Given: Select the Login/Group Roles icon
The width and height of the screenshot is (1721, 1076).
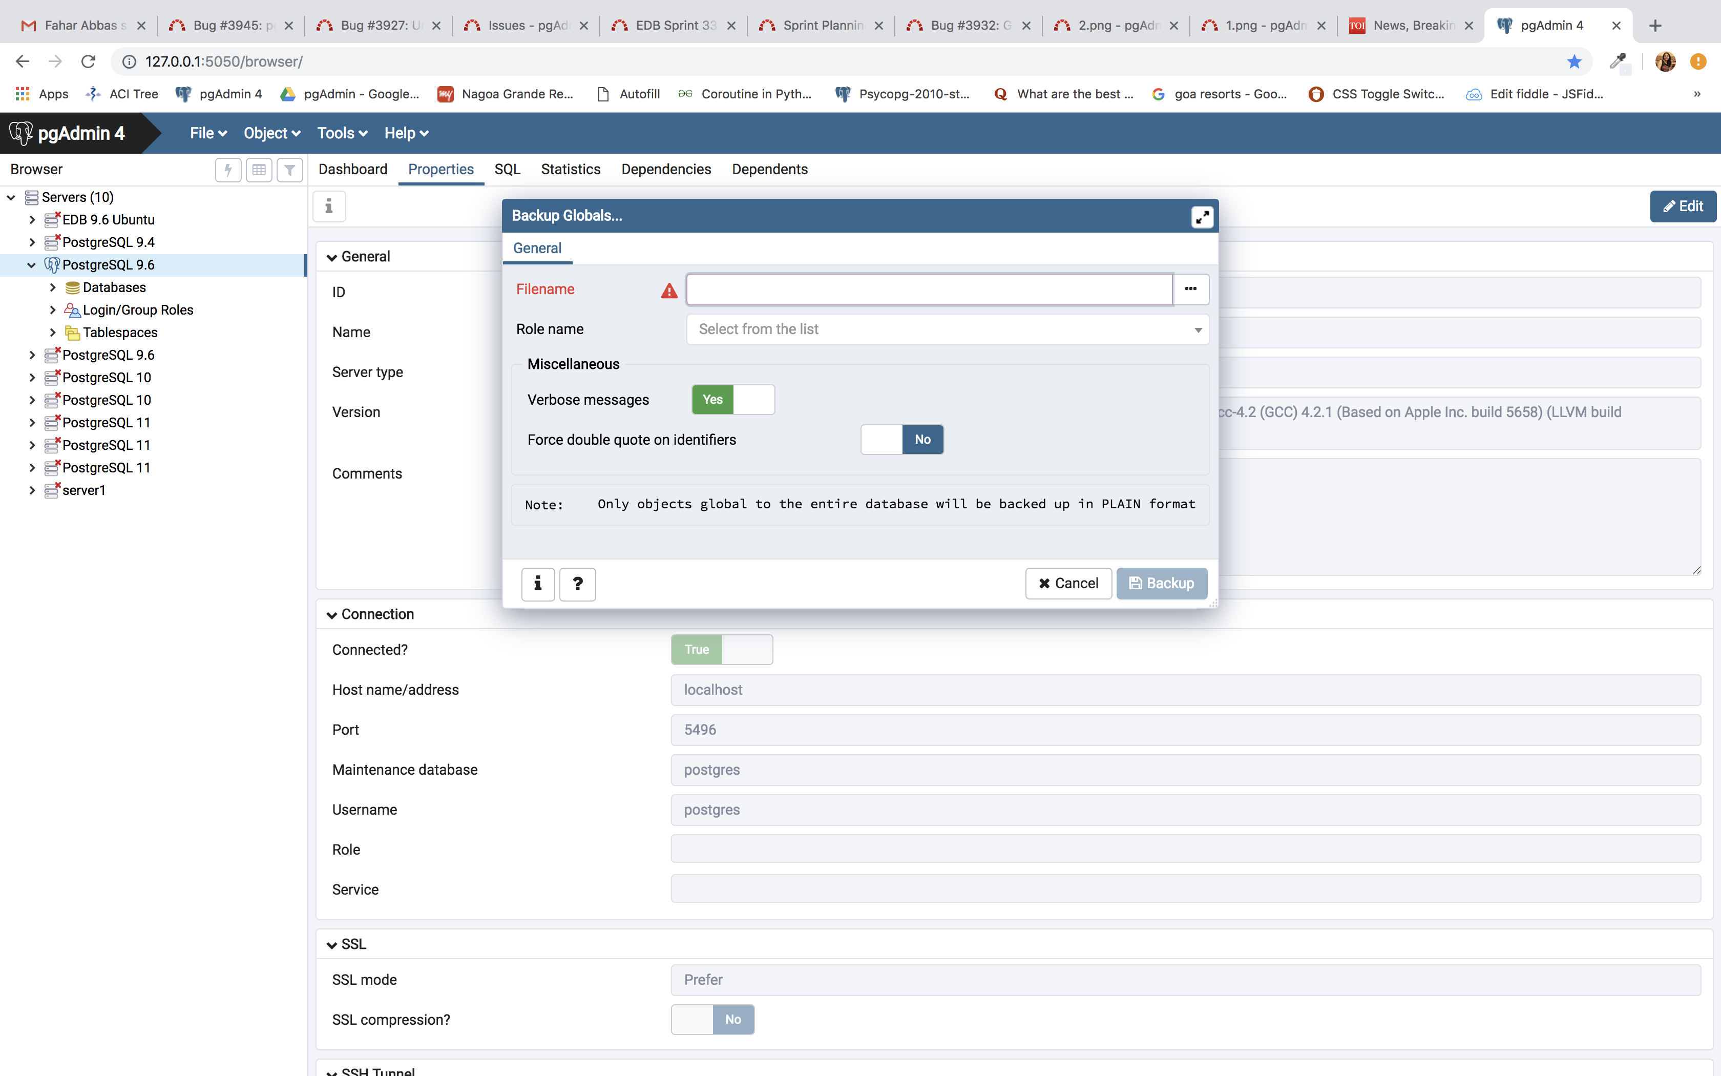Looking at the screenshot, I should (72, 311).
